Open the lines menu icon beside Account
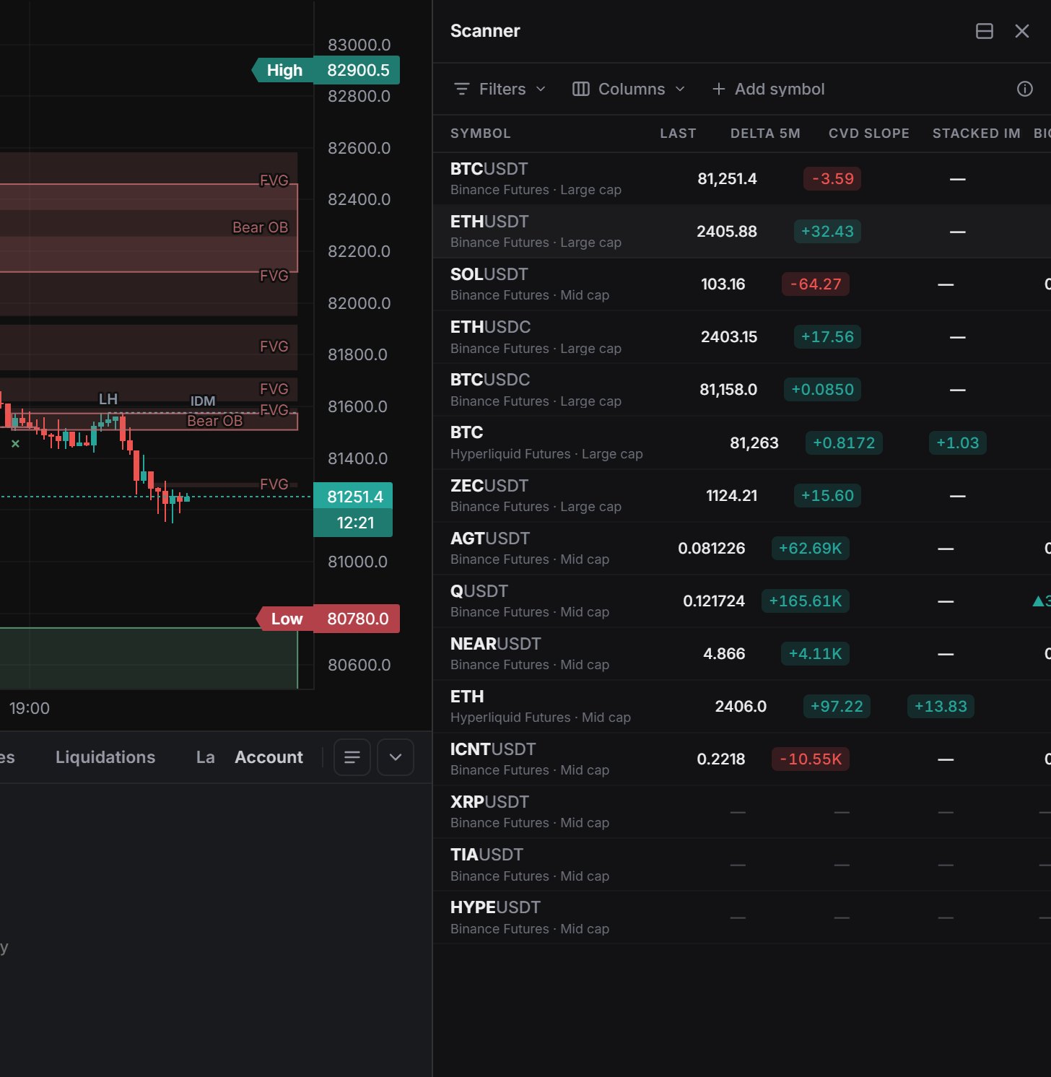Image resolution: width=1051 pixels, height=1077 pixels. coord(352,757)
